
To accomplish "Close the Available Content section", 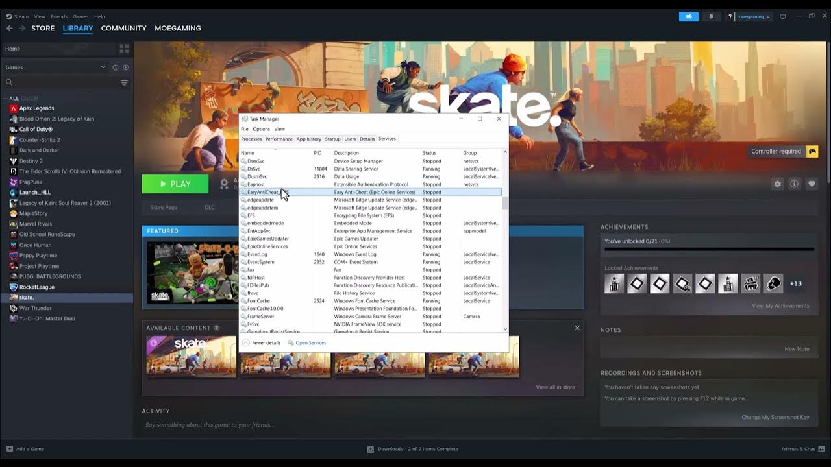I will tap(577, 328).
